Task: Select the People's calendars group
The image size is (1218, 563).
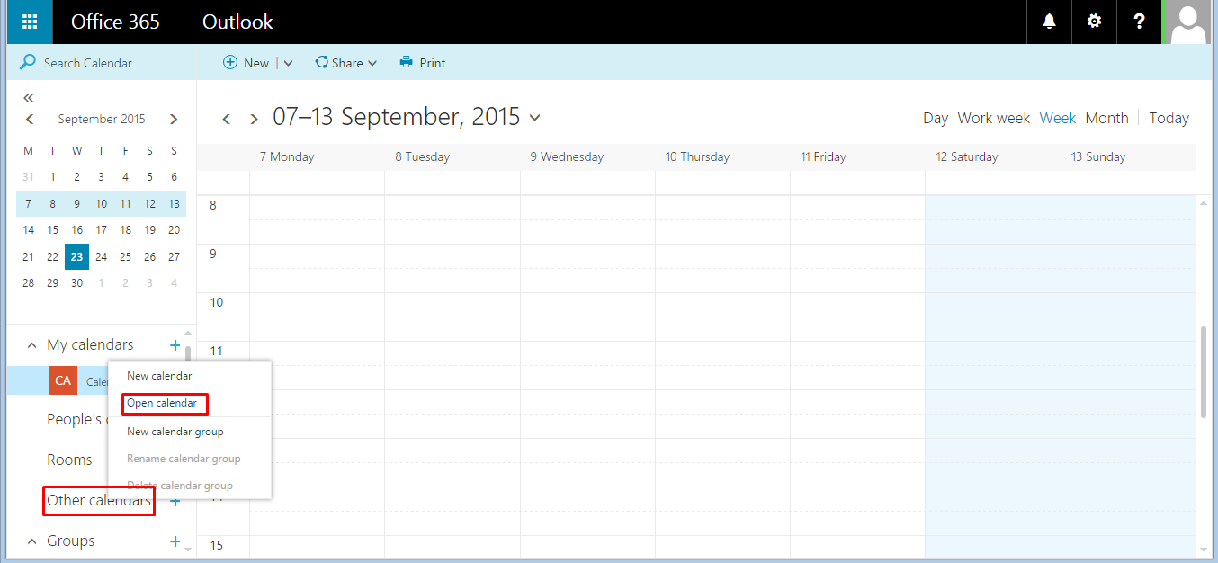Action: [x=77, y=419]
